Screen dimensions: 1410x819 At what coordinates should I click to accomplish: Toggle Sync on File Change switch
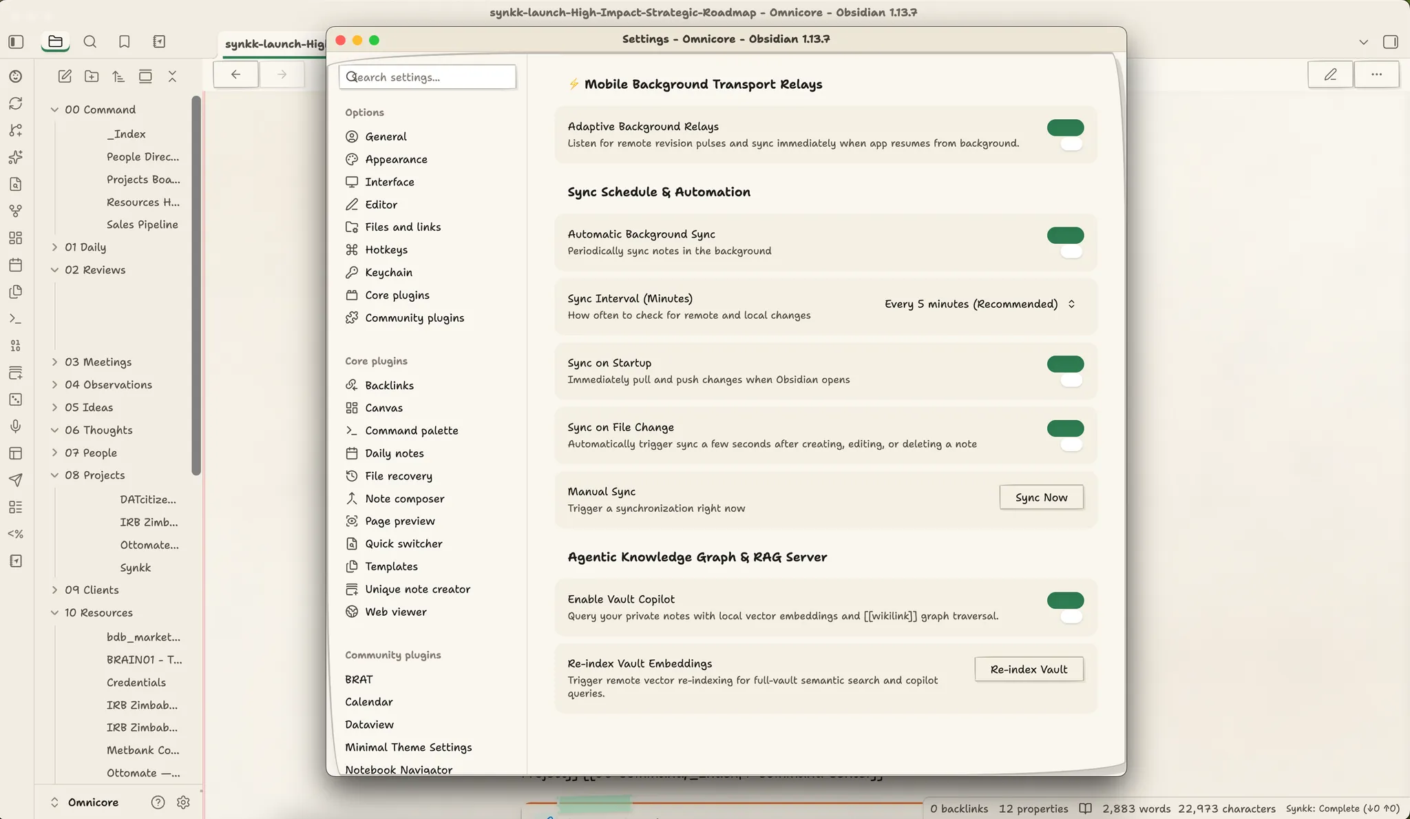tap(1065, 428)
